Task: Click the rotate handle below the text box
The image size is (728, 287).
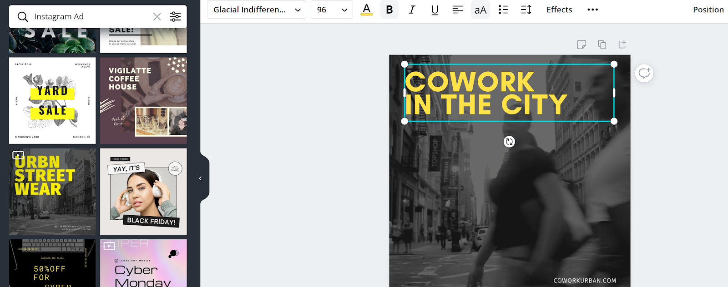Action: 509,142
